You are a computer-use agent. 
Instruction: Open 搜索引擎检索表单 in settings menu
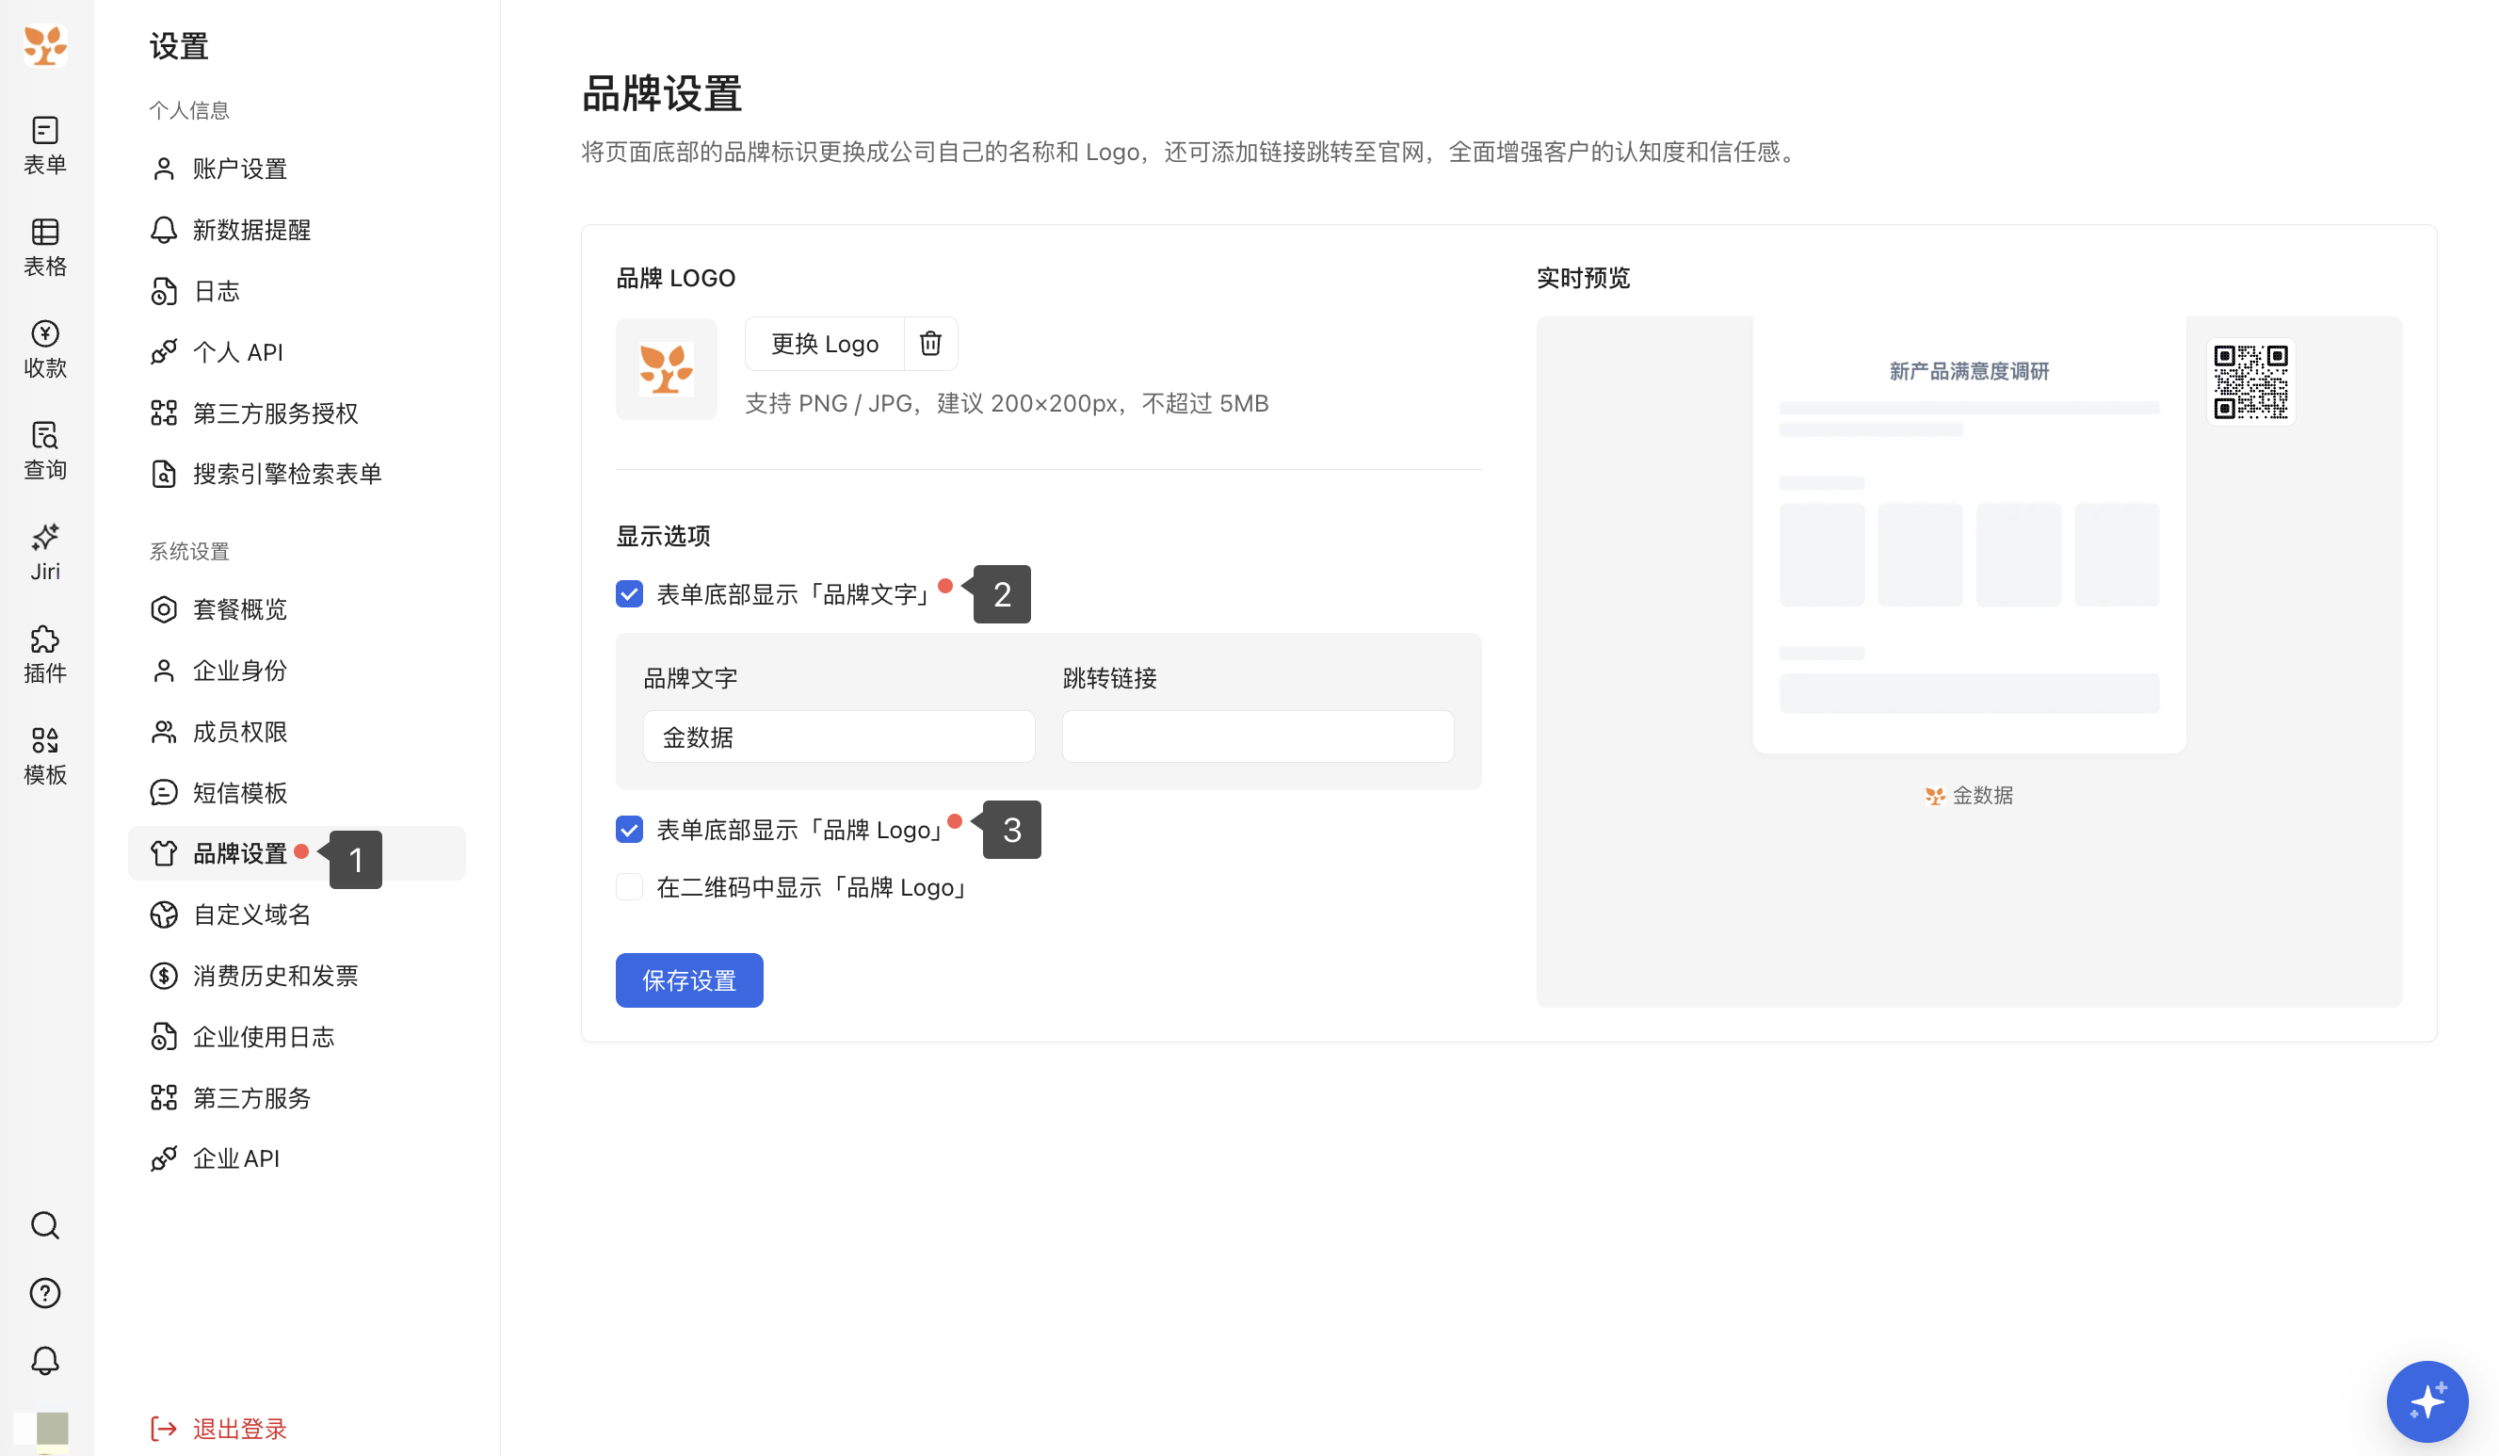click(297, 474)
